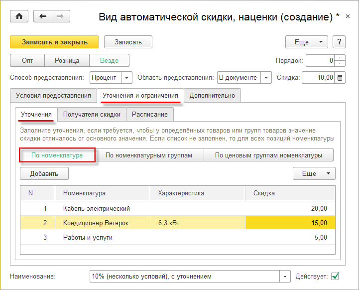Open the Условия предоставления tab
359x290 pixels.
coord(53,95)
